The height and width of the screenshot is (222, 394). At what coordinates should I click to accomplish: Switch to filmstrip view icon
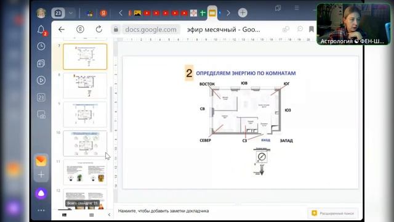click(x=65, y=215)
